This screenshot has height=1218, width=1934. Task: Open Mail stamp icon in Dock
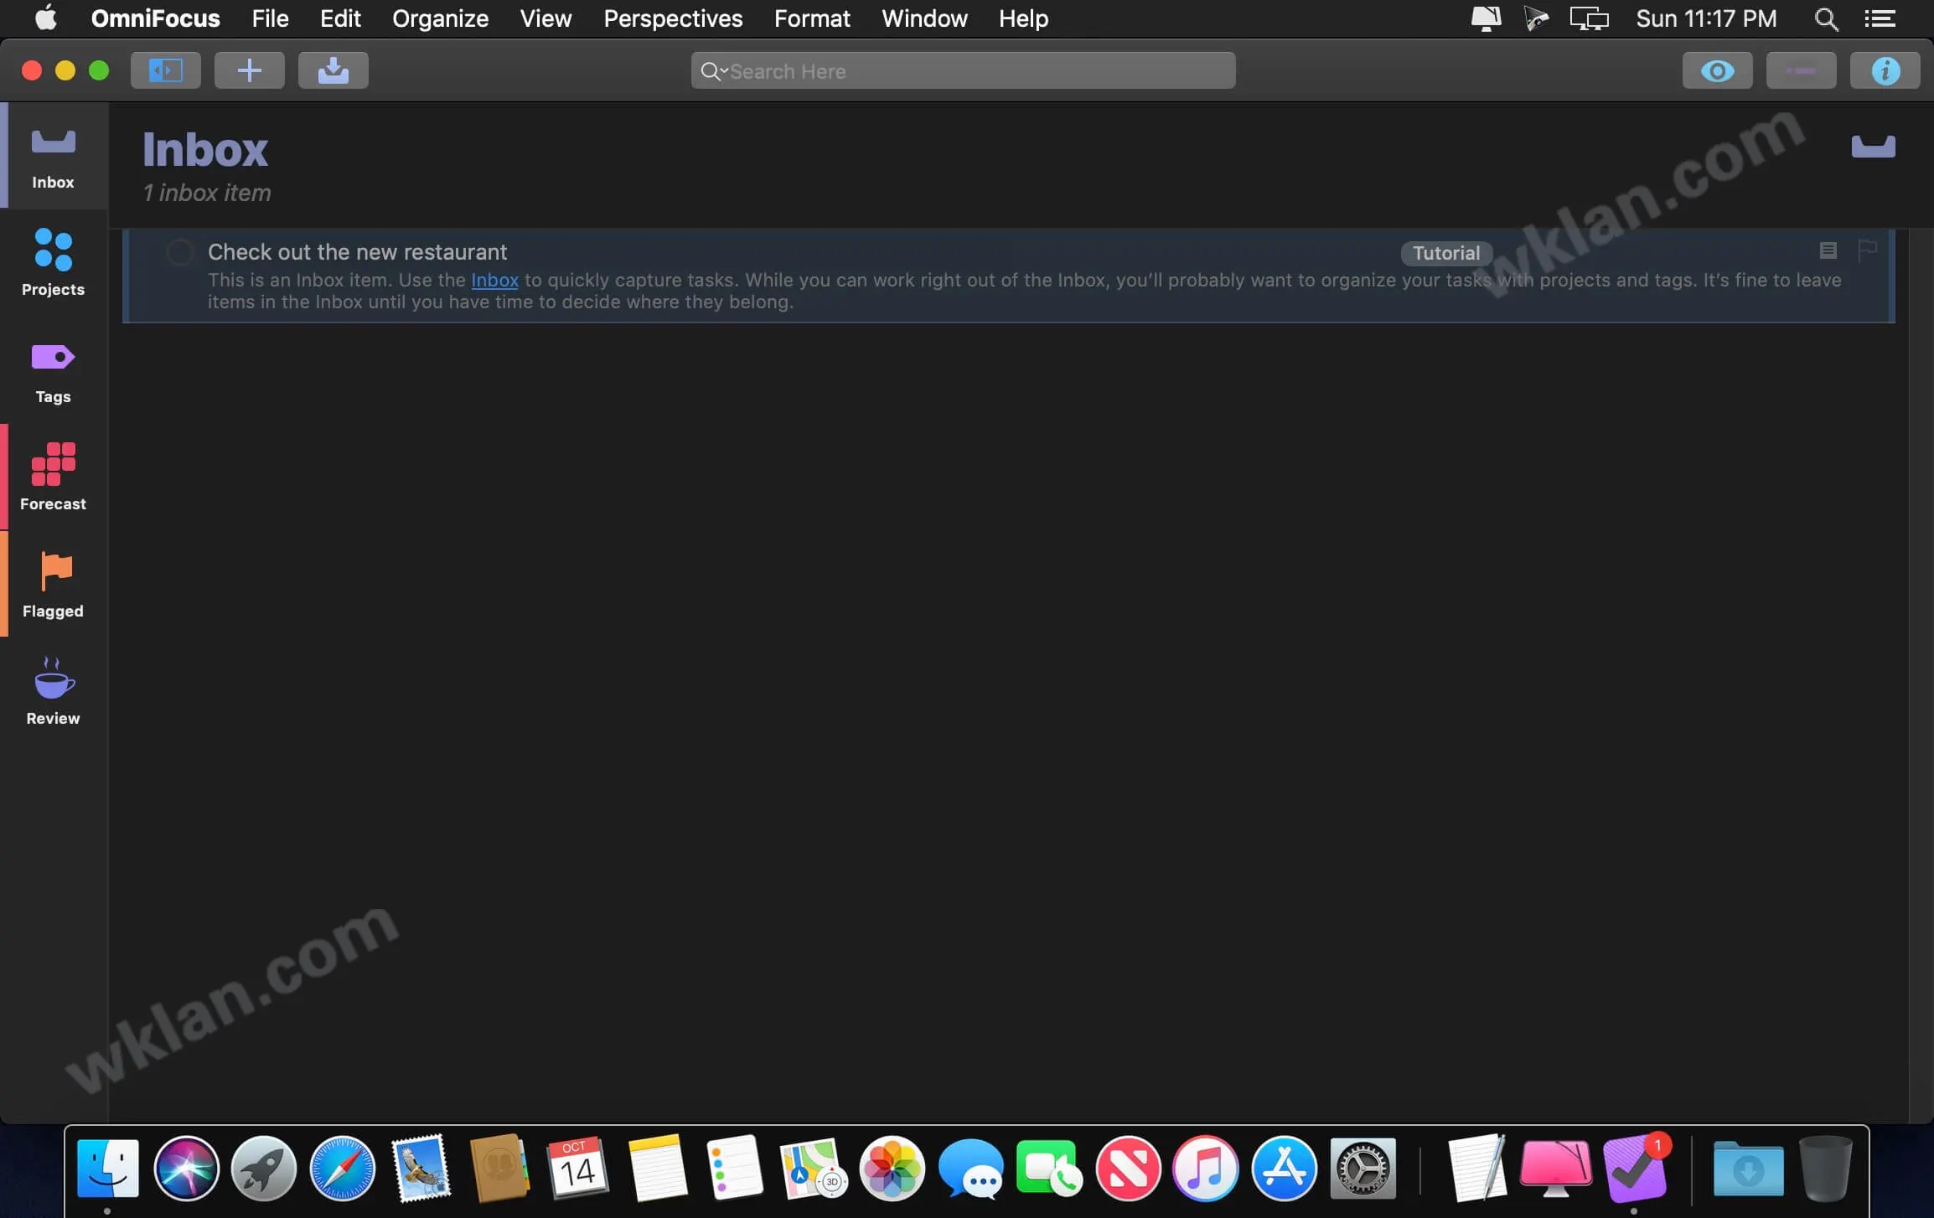pos(421,1168)
